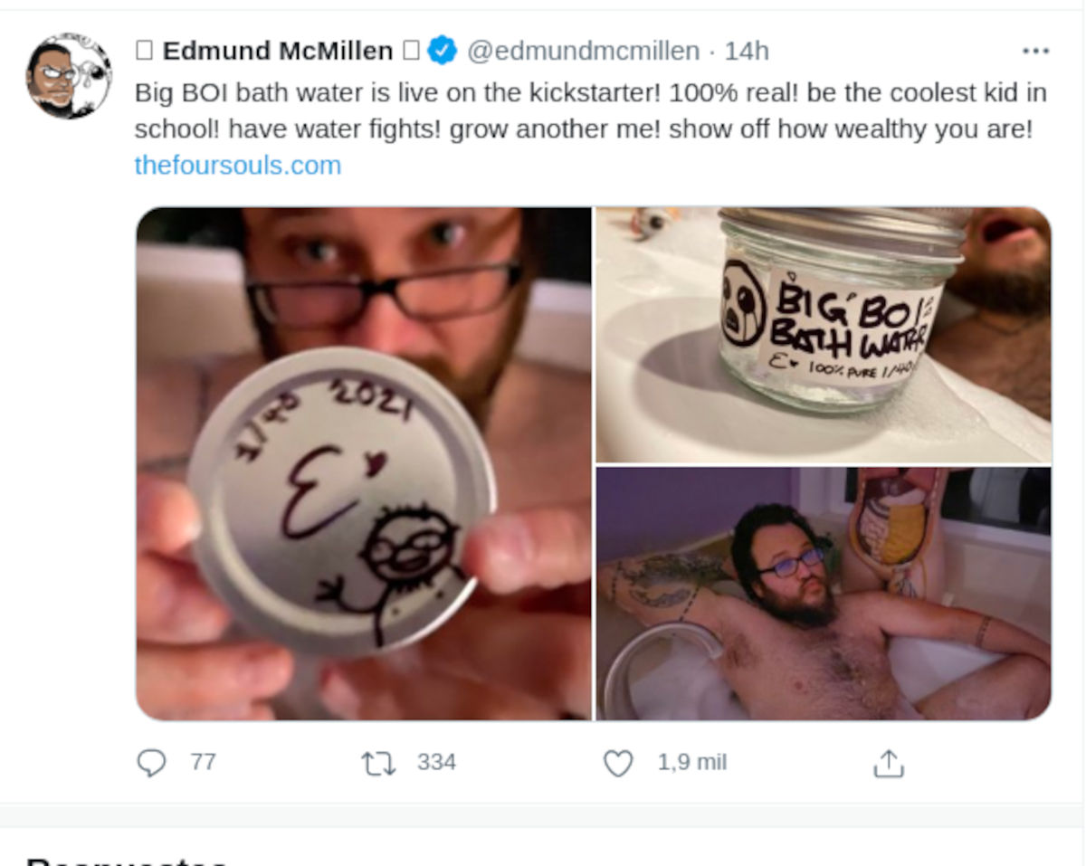Open Edmund McMillen's profile avatar
The image size is (1086, 866).
[x=69, y=77]
